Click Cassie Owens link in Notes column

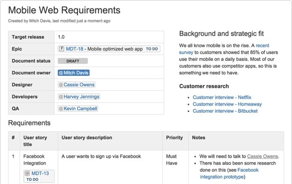[x=263, y=156]
